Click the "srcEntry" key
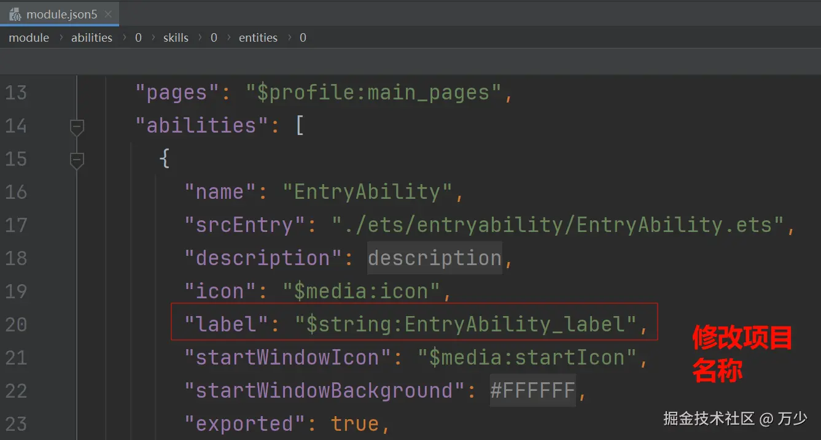This screenshot has height=440, width=821. click(x=245, y=225)
